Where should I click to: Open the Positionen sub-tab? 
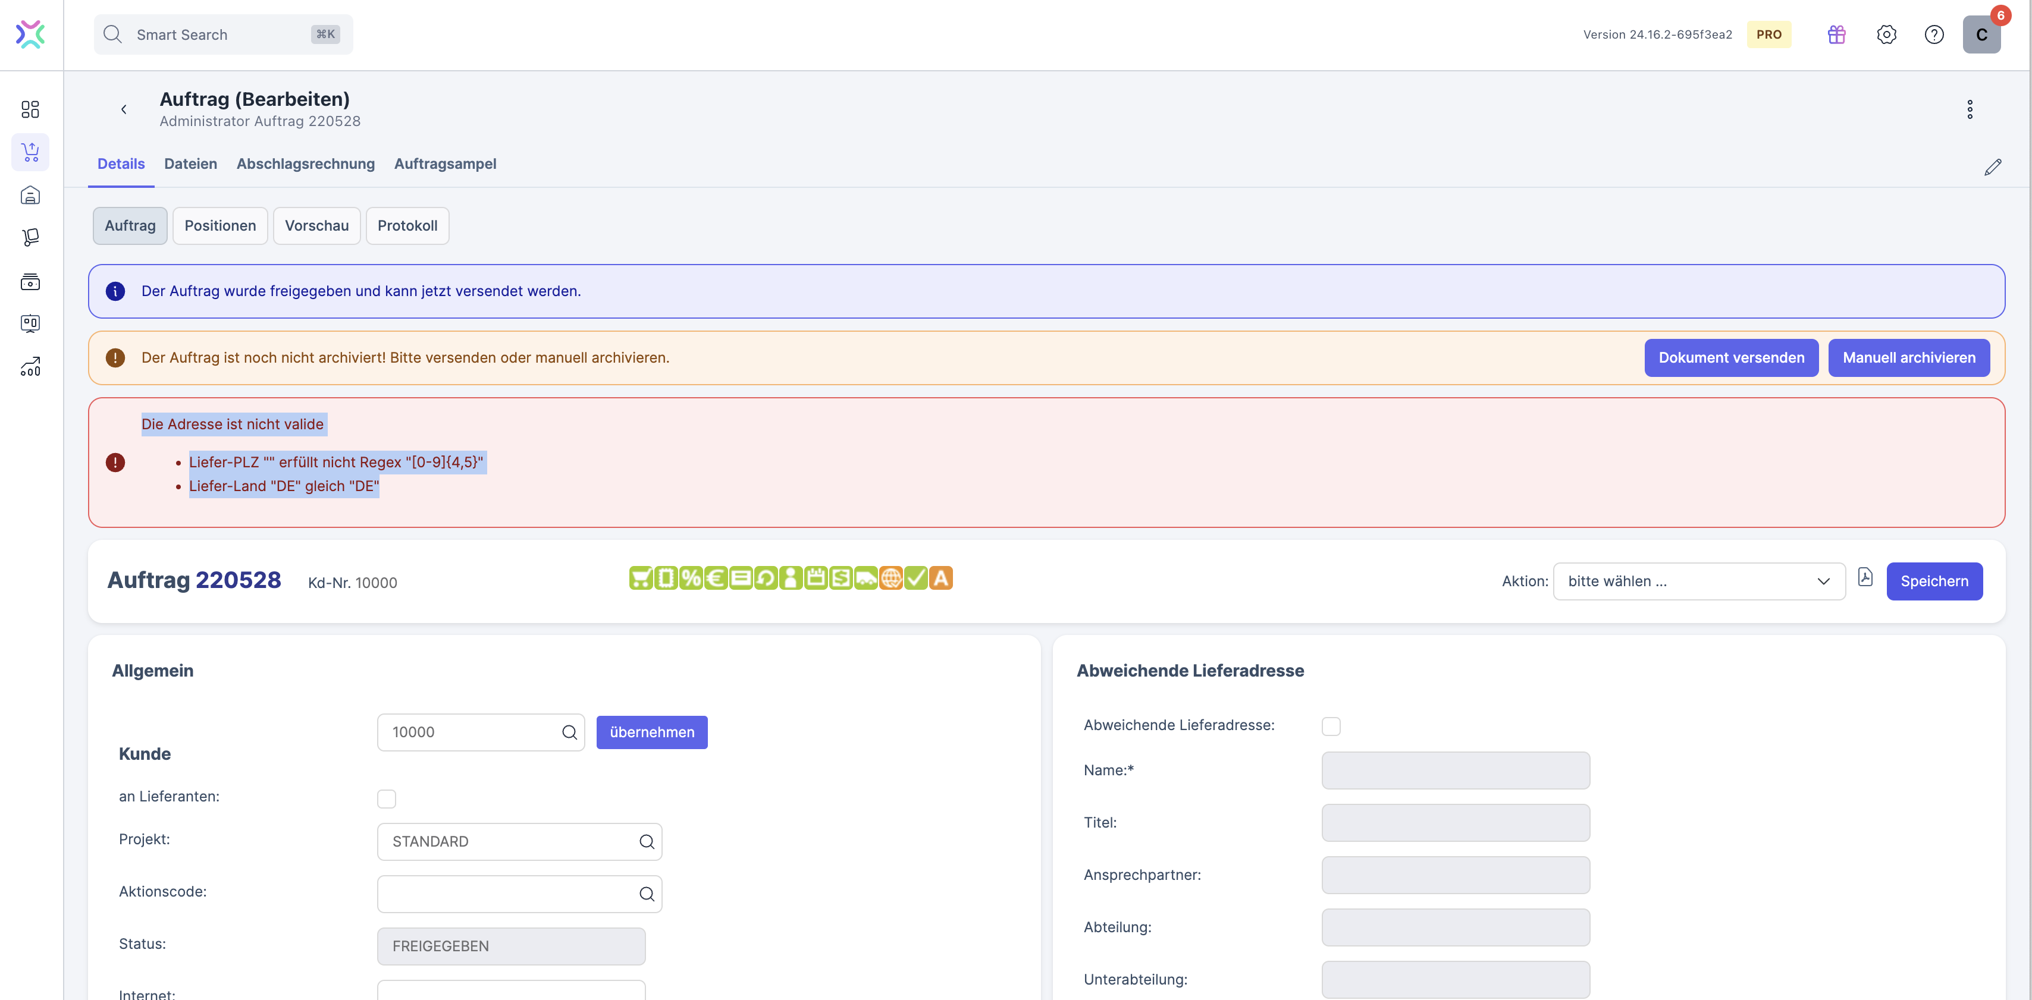coord(220,225)
